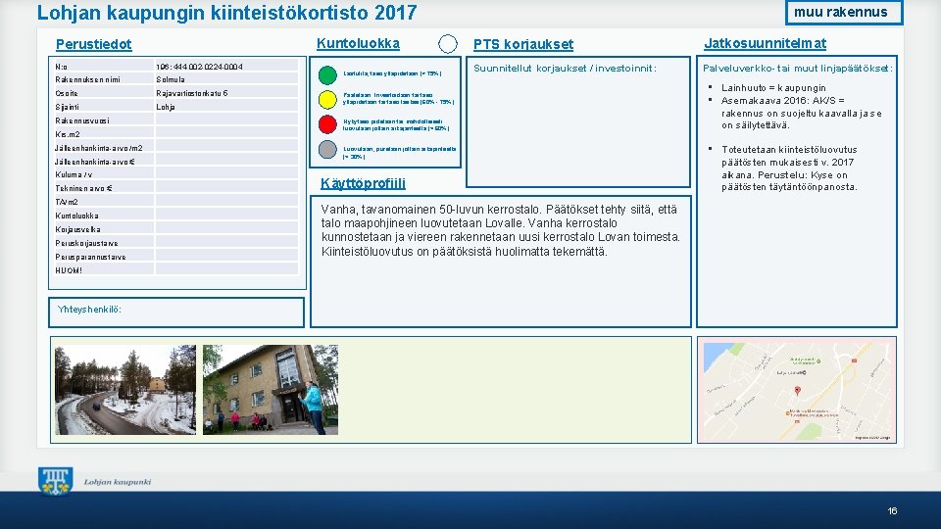The height and width of the screenshot is (529, 941).
Task: Open the PTS korjaukset heading link
Action: click(523, 44)
